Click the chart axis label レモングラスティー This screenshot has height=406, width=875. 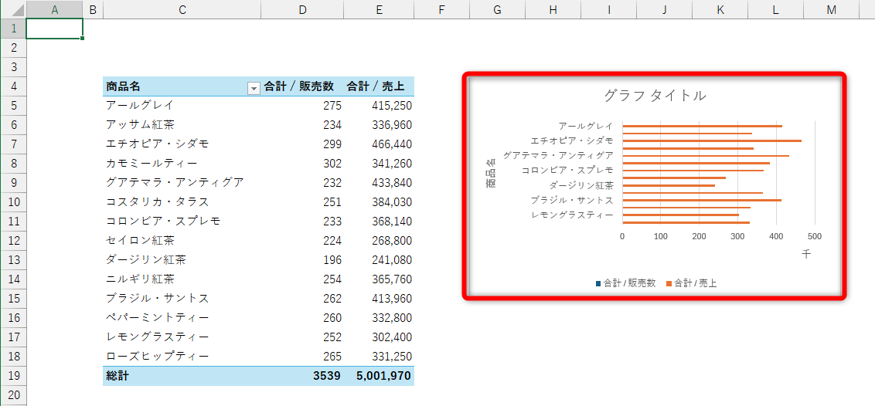pos(572,215)
